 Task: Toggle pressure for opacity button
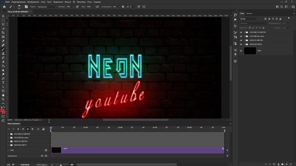point(77,7)
